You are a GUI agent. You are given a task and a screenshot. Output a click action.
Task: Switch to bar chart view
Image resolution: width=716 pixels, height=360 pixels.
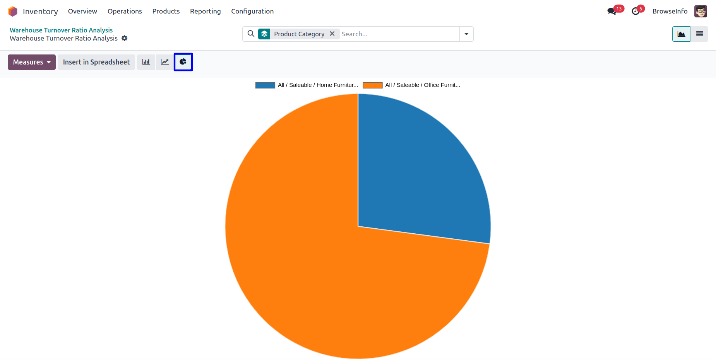click(x=146, y=62)
